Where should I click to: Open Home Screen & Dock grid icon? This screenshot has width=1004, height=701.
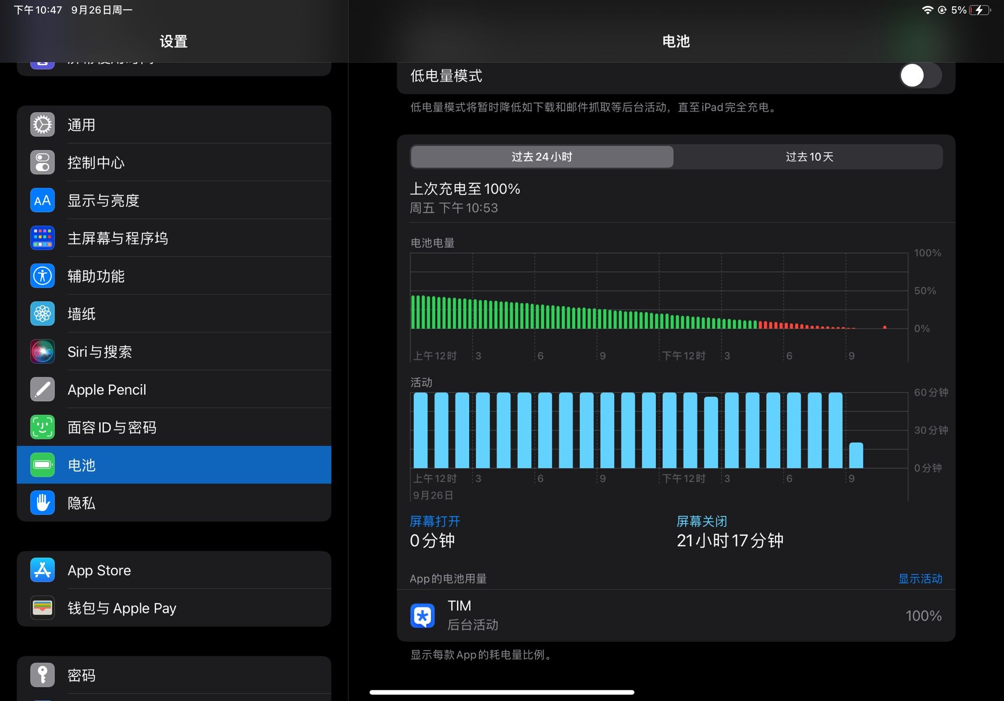(x=43, y=238)
